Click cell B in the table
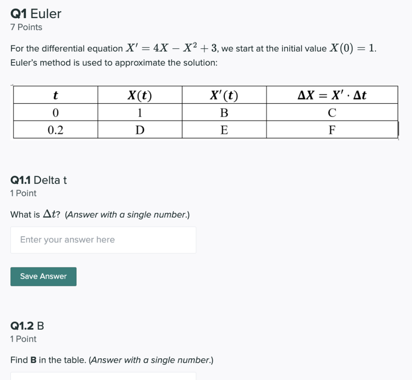The height and width of the screenshot is (380, 412). (224, 112)
